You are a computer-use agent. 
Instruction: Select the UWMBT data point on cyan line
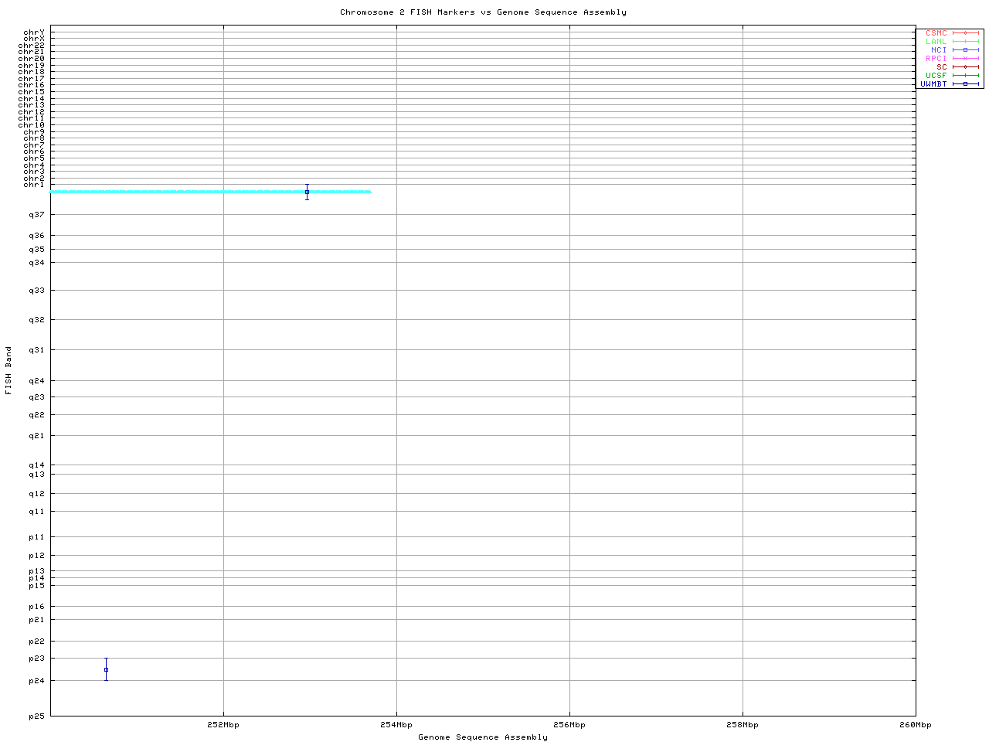[x=307, y=192]
